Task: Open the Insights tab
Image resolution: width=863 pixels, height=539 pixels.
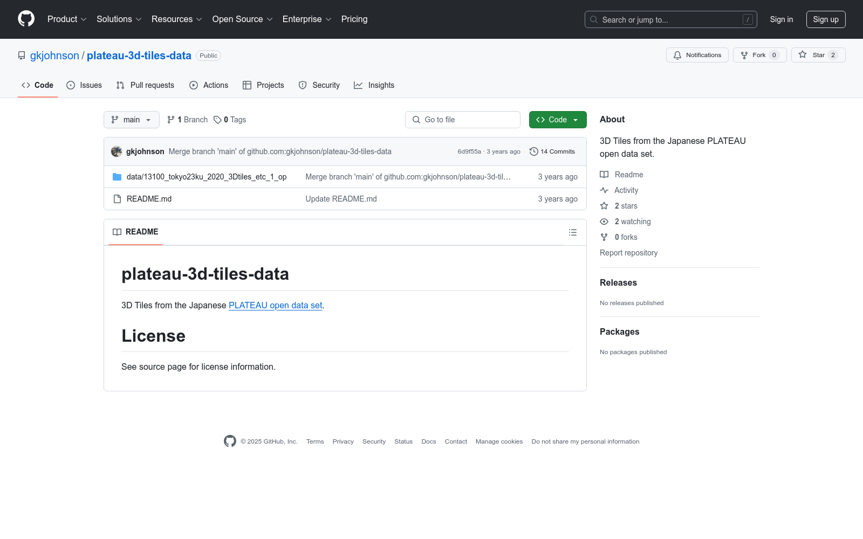Action: 374,85
